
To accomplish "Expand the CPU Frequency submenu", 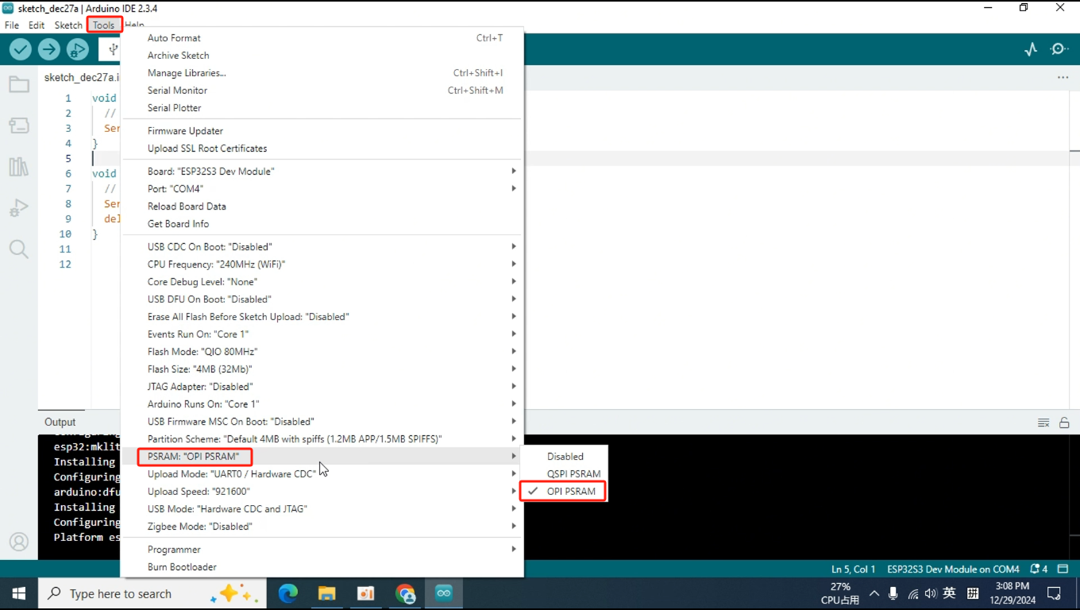I will click(322, 264).
